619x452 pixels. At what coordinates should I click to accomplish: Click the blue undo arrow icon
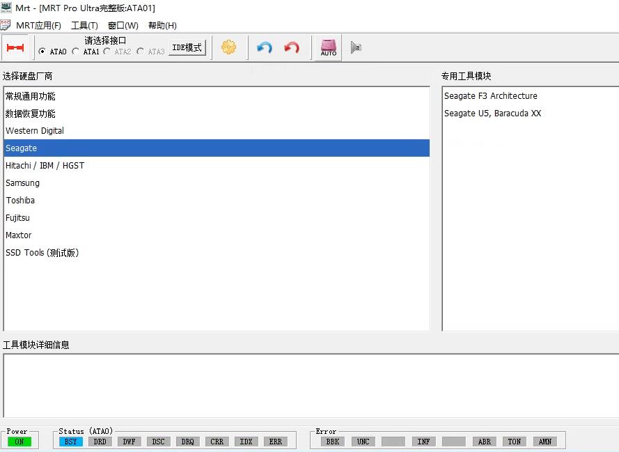tap(264, 48)
